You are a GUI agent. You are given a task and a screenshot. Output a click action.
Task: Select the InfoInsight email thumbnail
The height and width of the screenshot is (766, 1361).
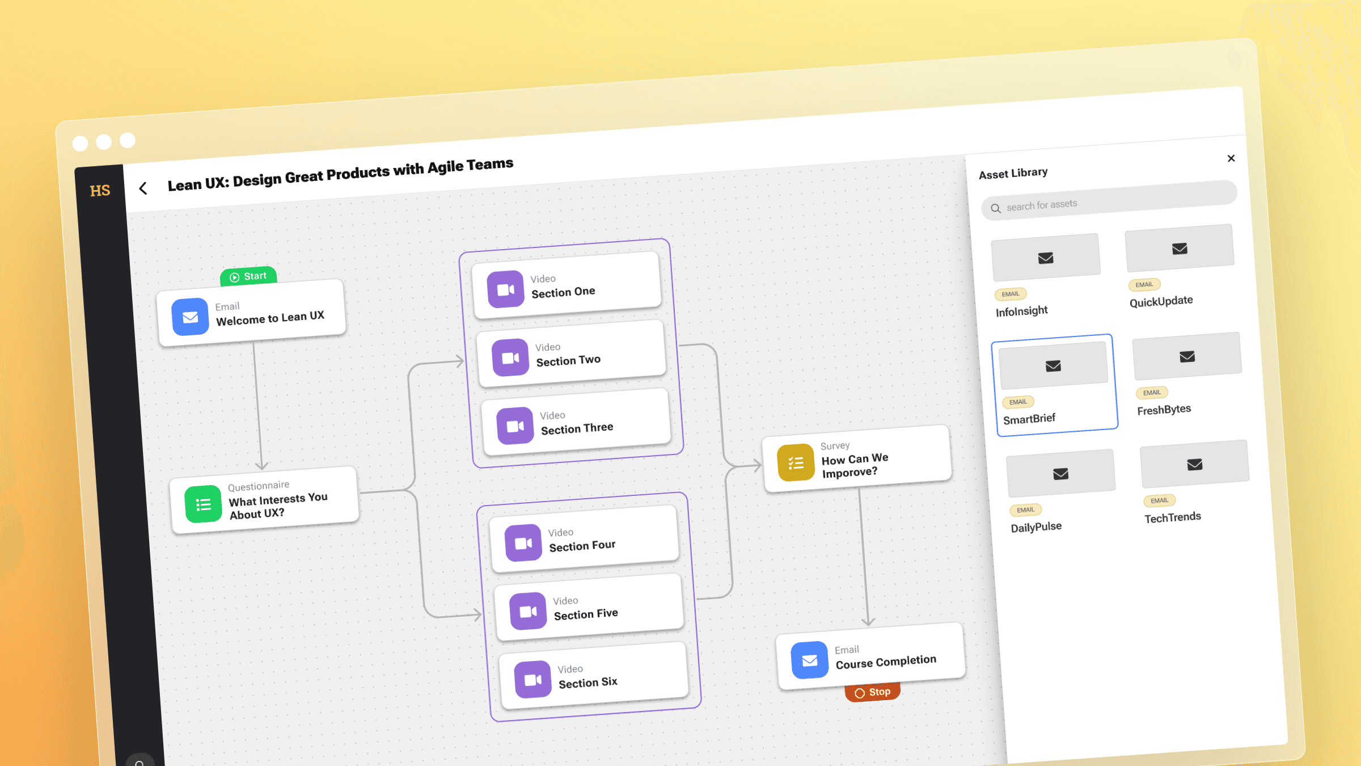coord(1046,258)
